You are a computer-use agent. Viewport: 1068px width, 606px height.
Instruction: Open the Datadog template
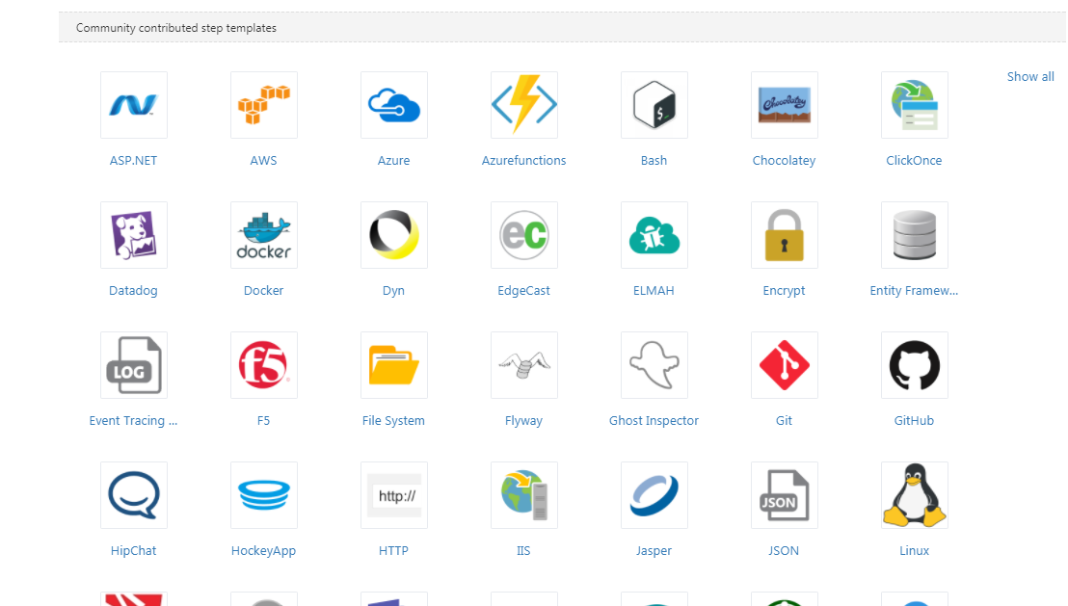tap(133, 235)
